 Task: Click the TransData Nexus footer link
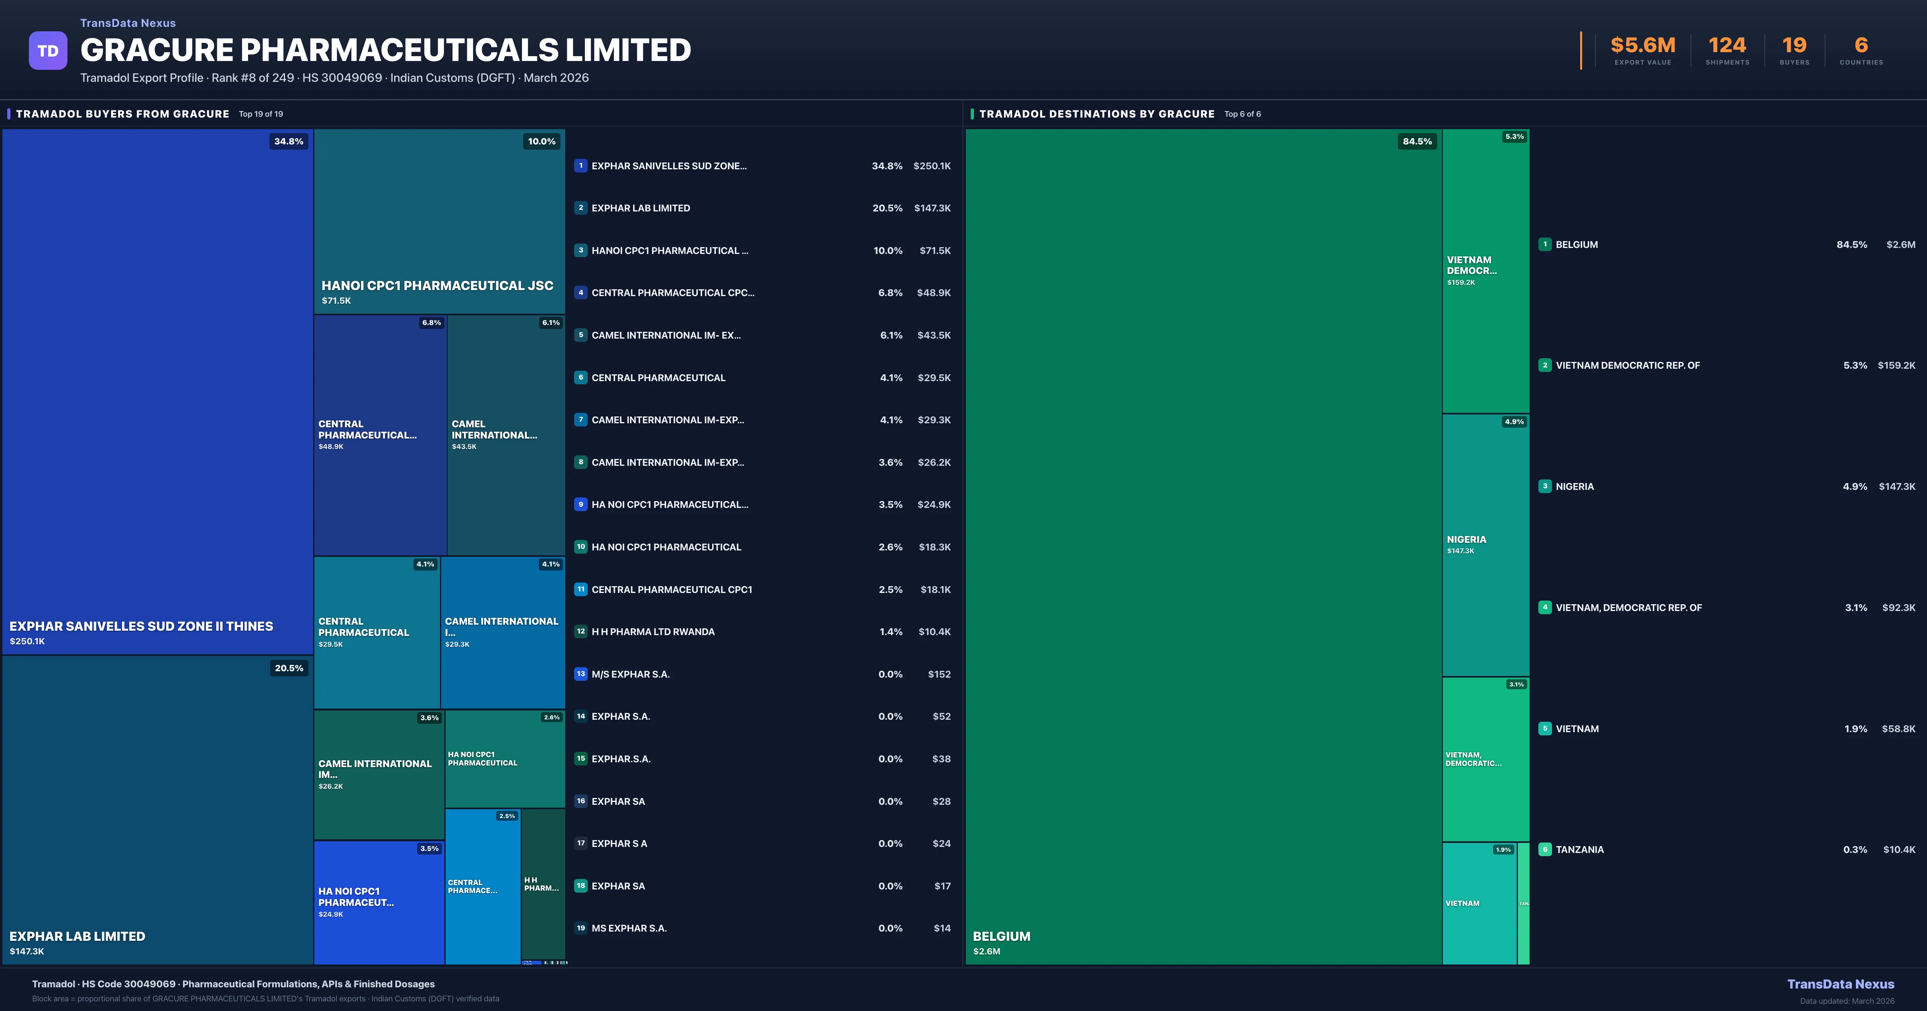pyautogui.click(x=1840, y=984)
